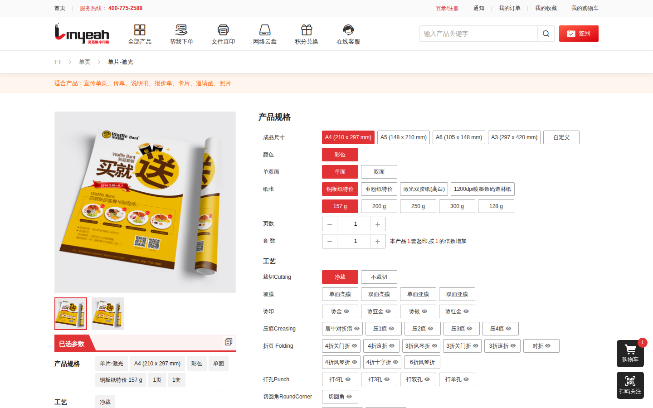Click the red 签到 check-in button
Screen dimensions: 653x408
(579, 33)
